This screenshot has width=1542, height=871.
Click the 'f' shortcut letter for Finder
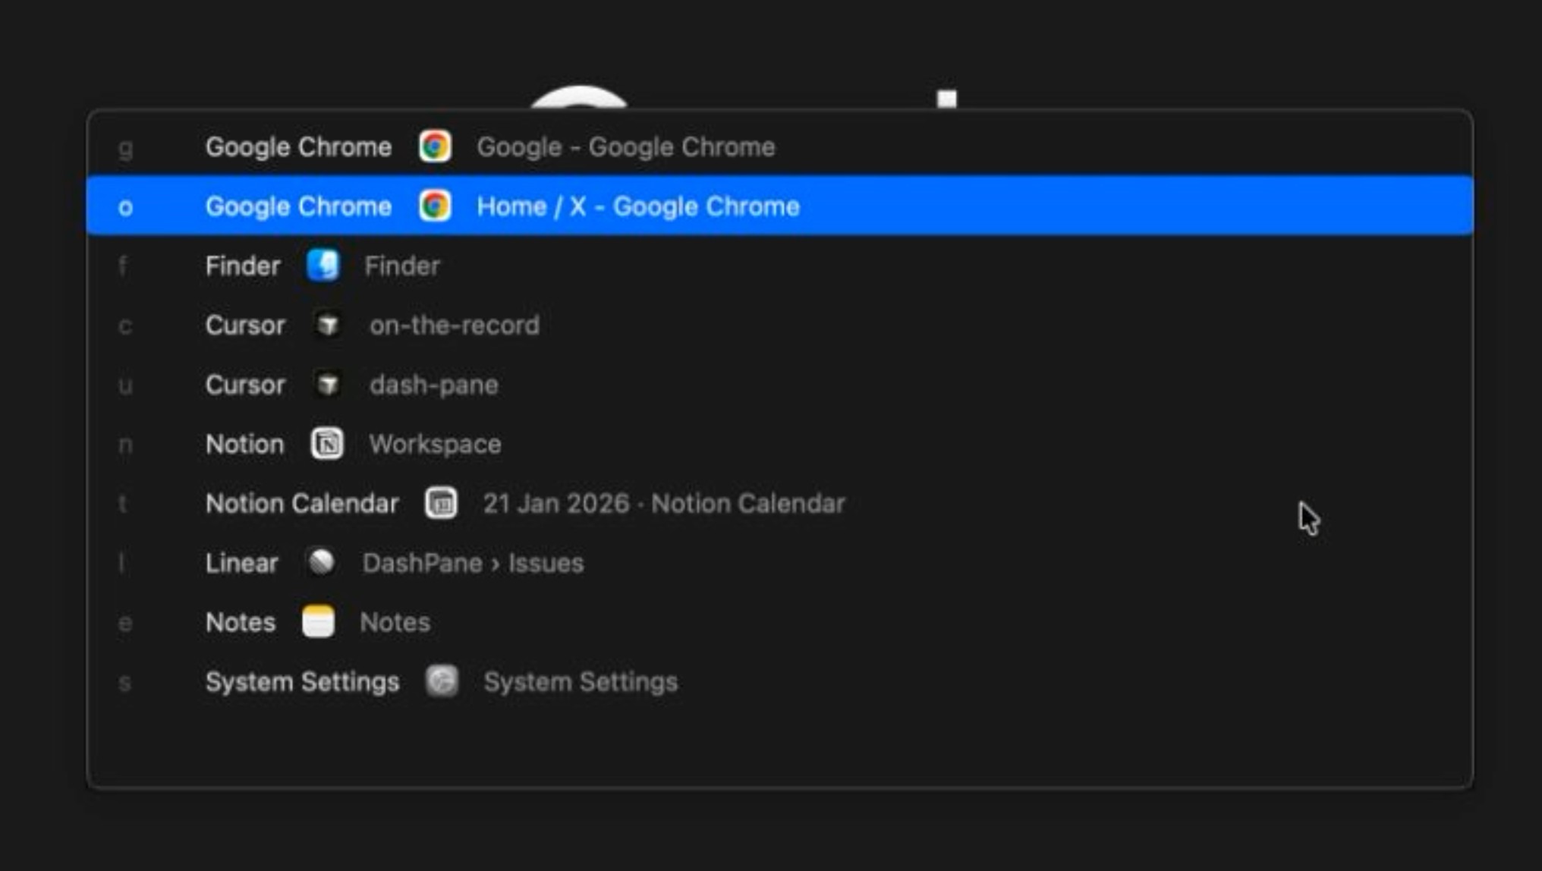(x=123, y=266)
